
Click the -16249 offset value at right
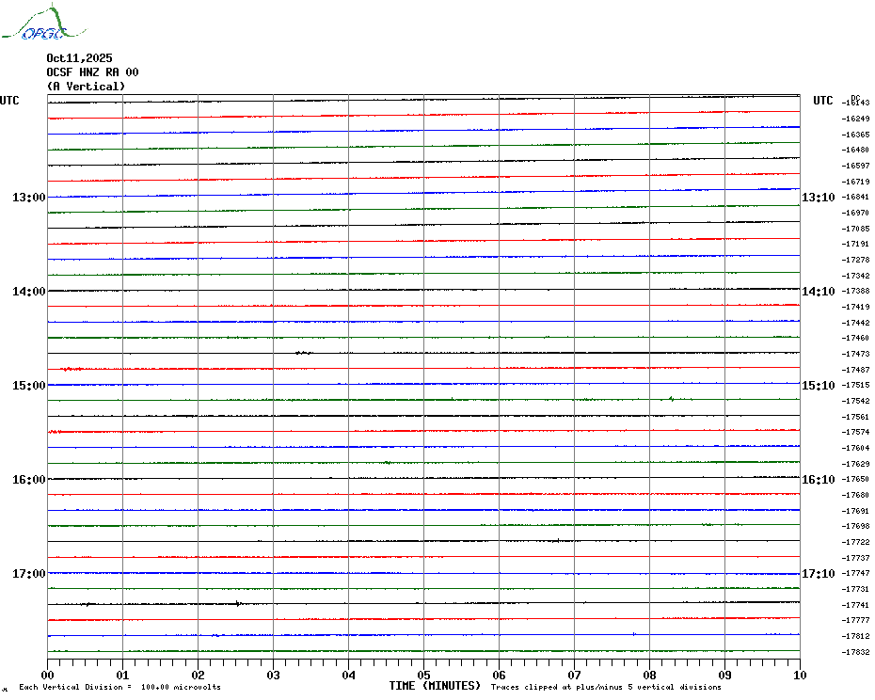point(855,119)
